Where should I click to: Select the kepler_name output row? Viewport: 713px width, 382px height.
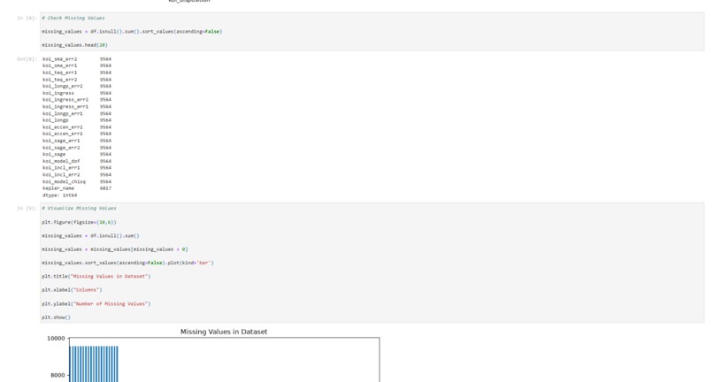[x=77, y=188]
